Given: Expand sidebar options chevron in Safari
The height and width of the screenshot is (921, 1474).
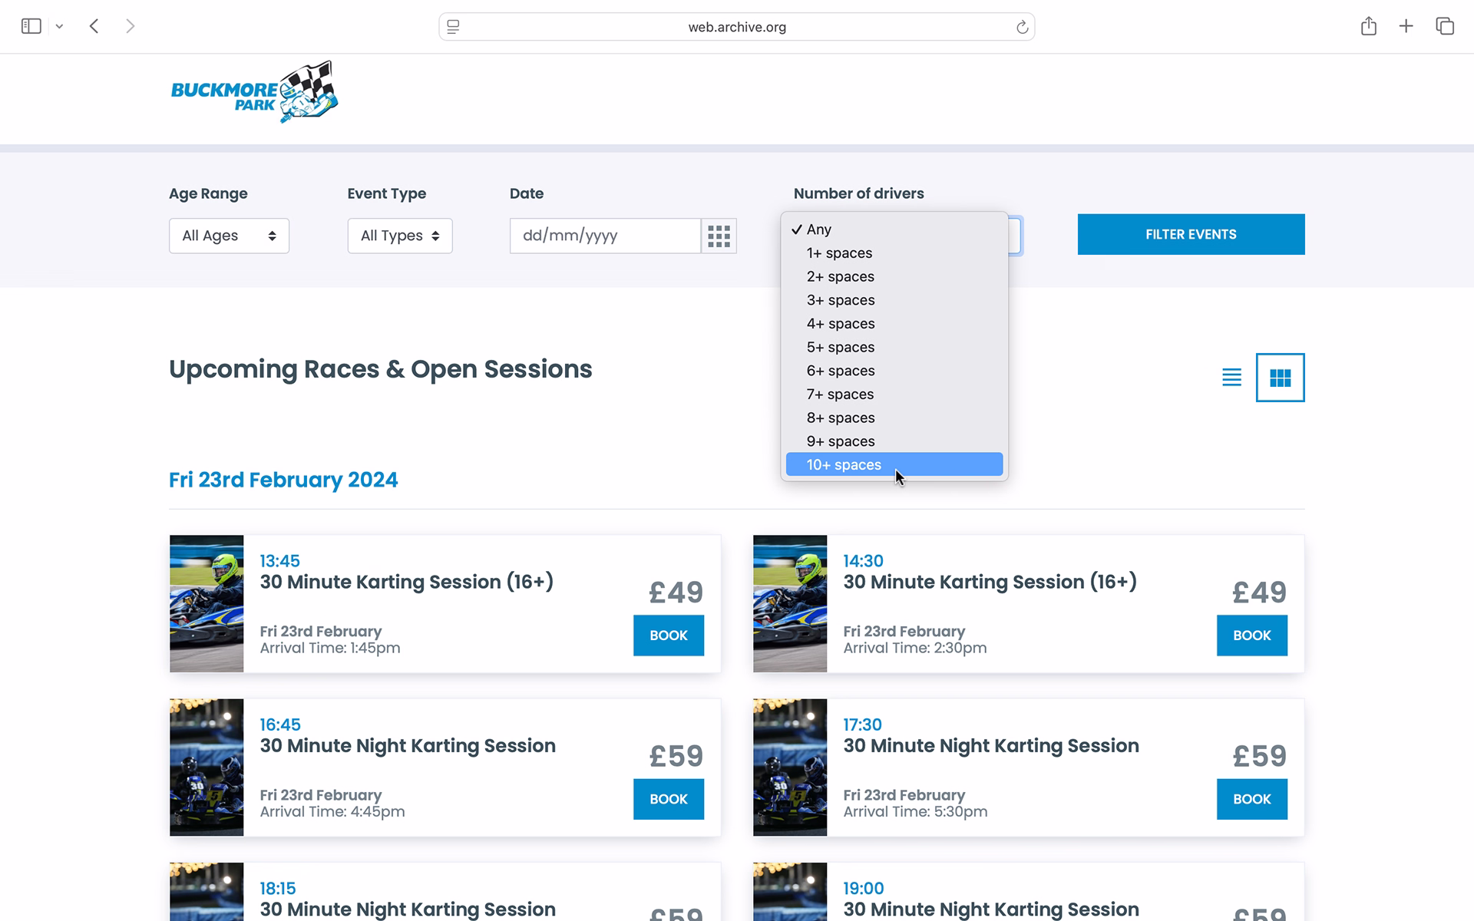Looking at the screenshot, I should (59, 27).
